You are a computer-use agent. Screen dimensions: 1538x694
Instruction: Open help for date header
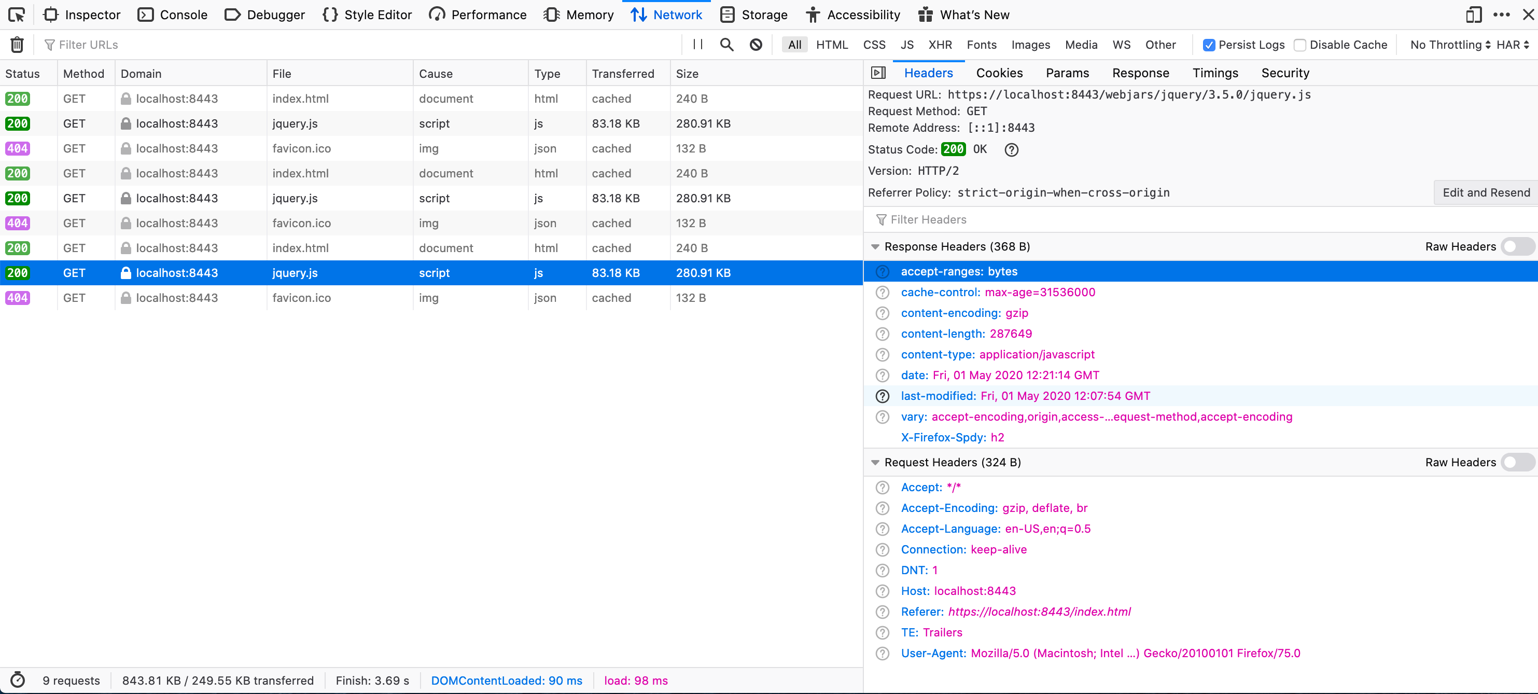point(883,375)
